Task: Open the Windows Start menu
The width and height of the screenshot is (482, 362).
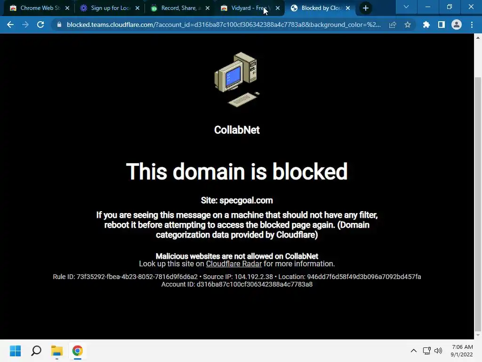Action: [x=15, y=351]
